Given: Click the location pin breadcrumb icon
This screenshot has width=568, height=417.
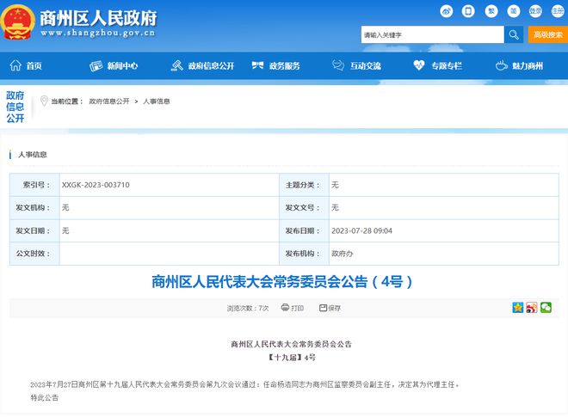Looking at the screenshot, I should coord(44,101).
